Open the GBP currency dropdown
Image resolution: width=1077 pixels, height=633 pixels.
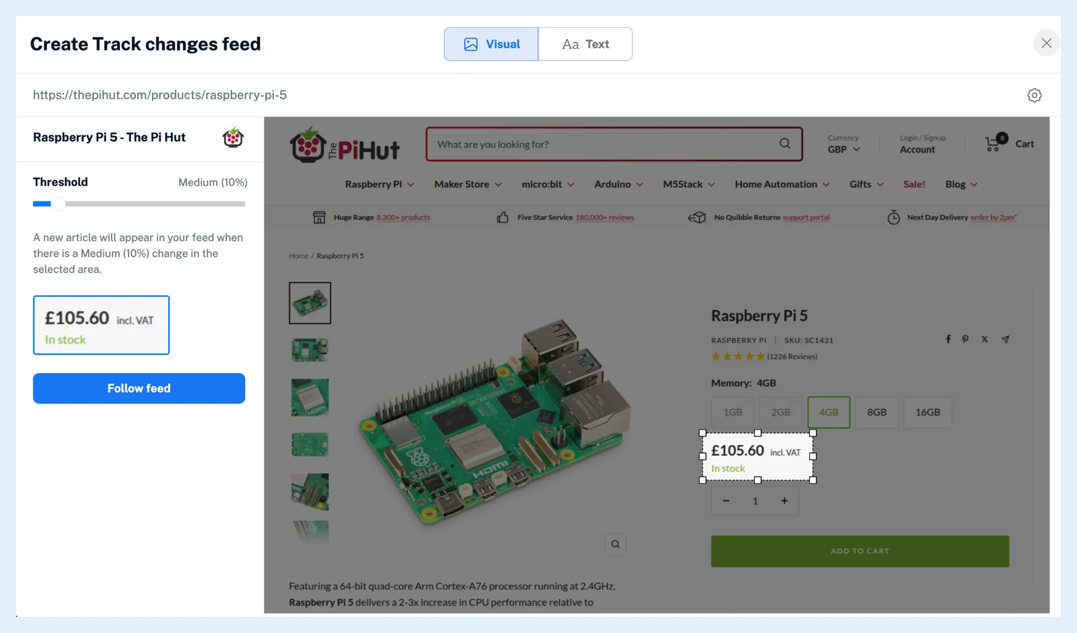tap(844, 149)
